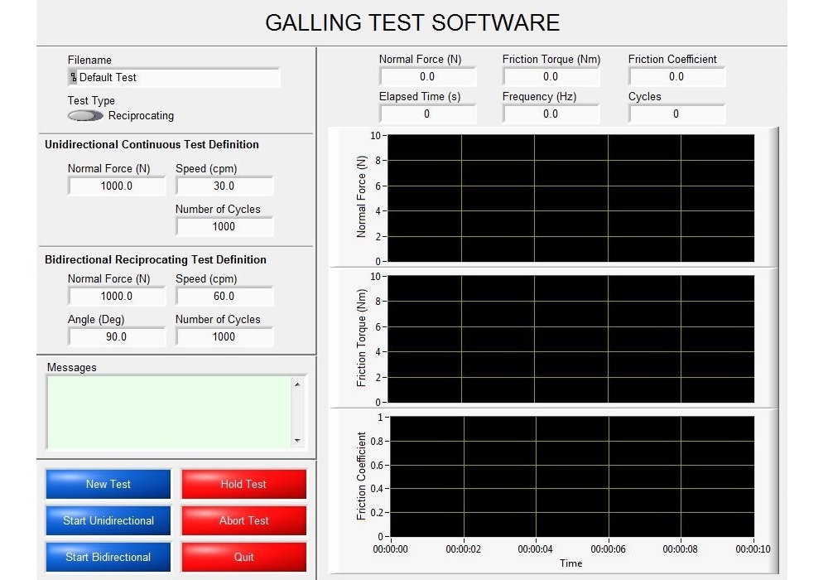828x580 pixels.
Task: Click the 00:00:10 time axis label
Action: pyautogui.click(x=753, y=549)
